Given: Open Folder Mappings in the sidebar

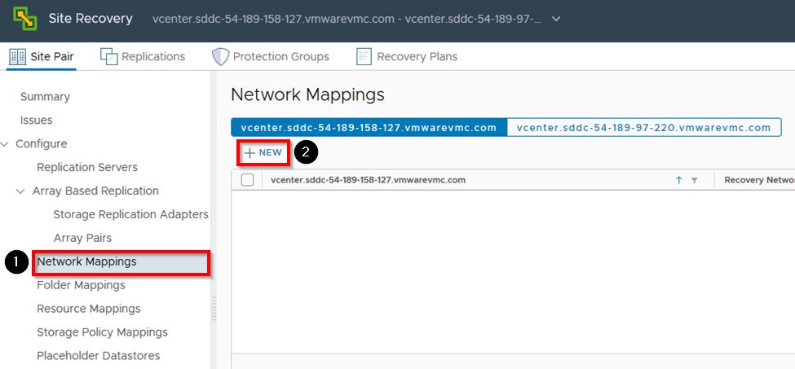Looking at the screenshot, I should click(x=81, y=285).
